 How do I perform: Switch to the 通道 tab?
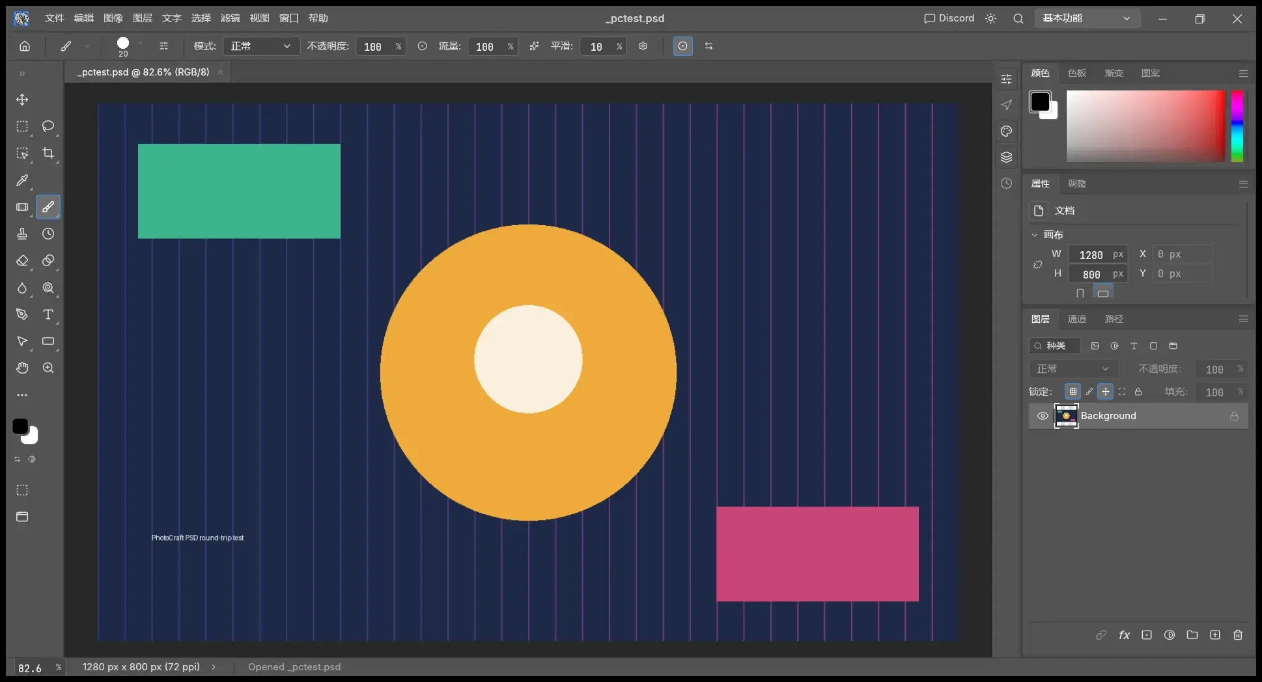coord(1076,319)
